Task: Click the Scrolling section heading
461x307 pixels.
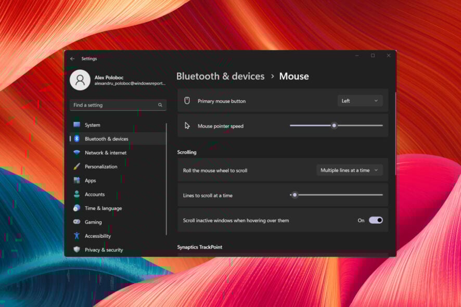Action: (187, 152)
